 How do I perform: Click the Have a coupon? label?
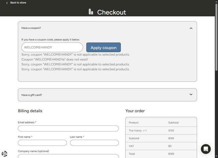(31, 28)
